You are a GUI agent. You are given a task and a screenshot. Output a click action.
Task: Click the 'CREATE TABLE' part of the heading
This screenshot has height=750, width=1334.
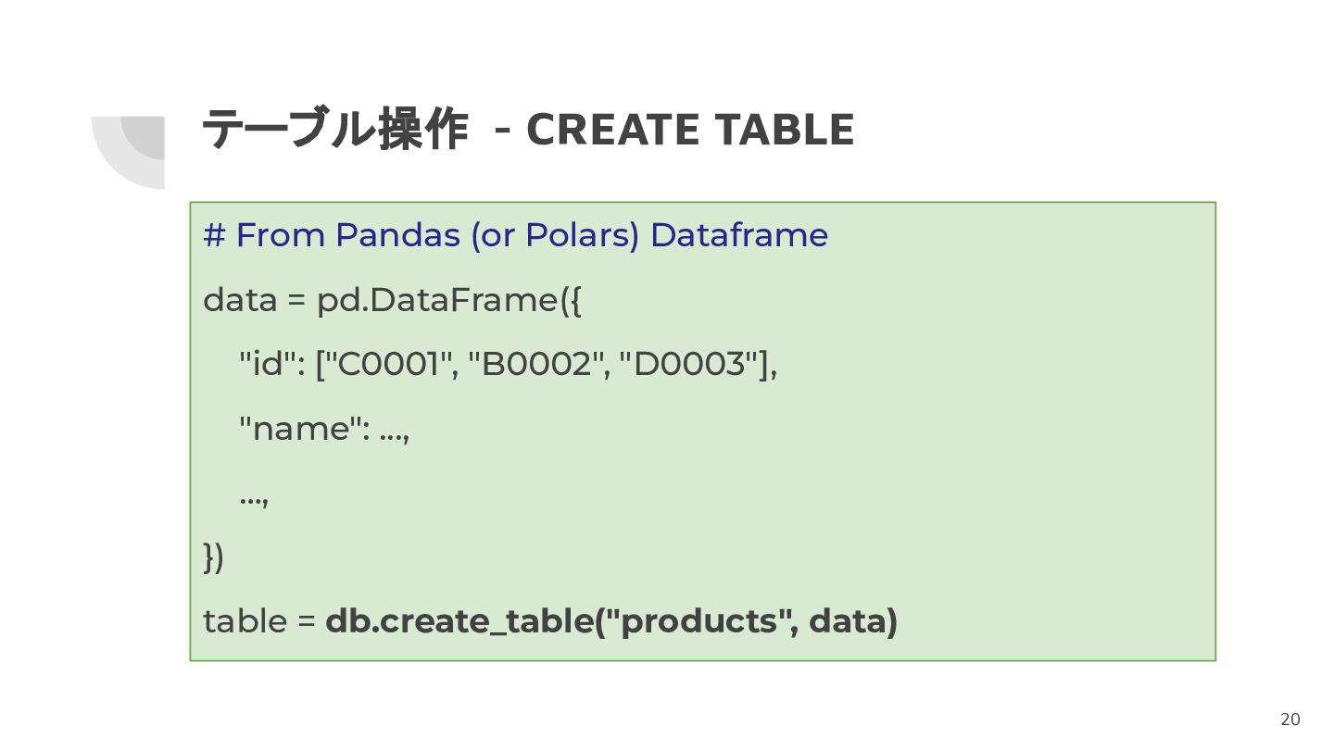point(690,130)
